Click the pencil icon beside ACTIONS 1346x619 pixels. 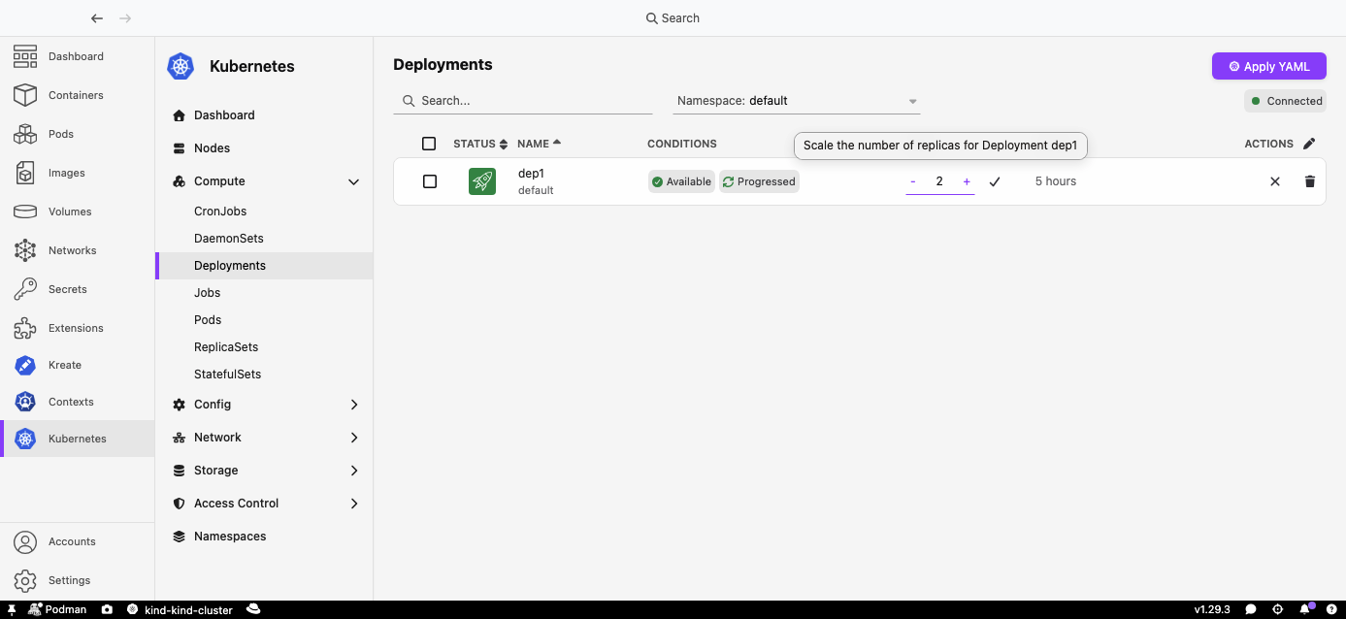tap(1309, 144)
